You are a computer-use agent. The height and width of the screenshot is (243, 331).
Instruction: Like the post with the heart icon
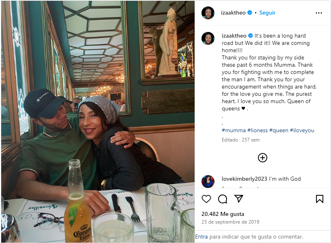coord(206,199)
